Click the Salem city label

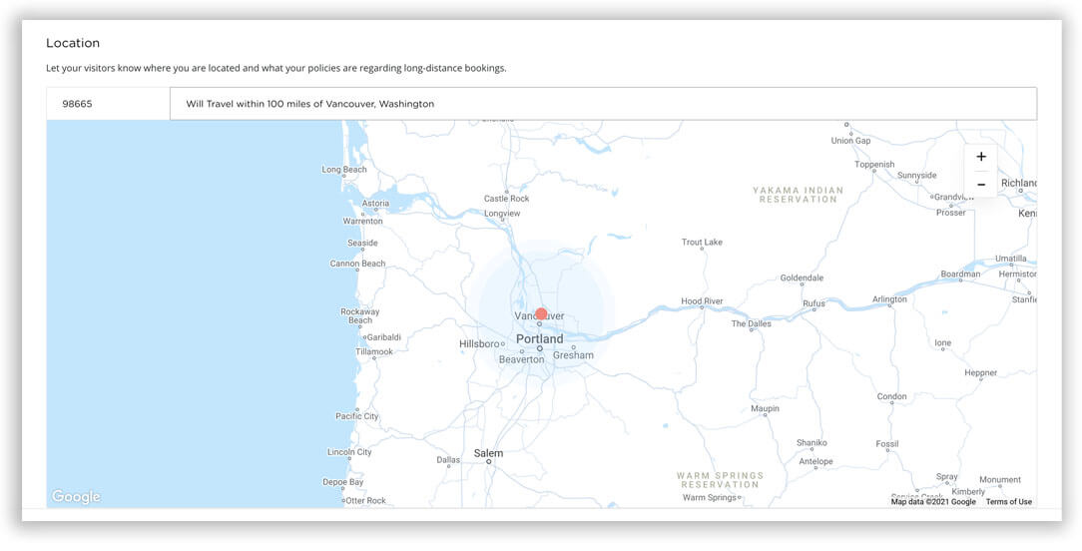coord(488,453)
